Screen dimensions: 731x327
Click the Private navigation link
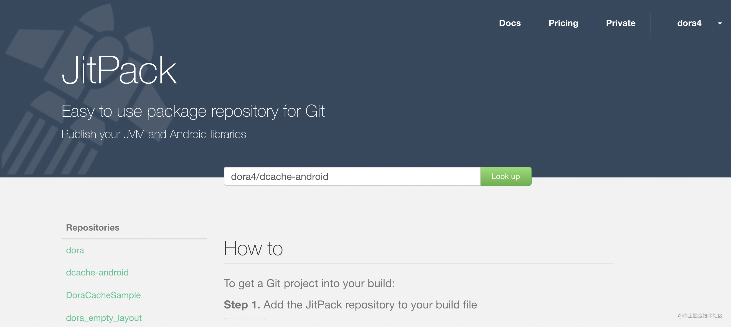pyautogui.click(x=621, y=23)
